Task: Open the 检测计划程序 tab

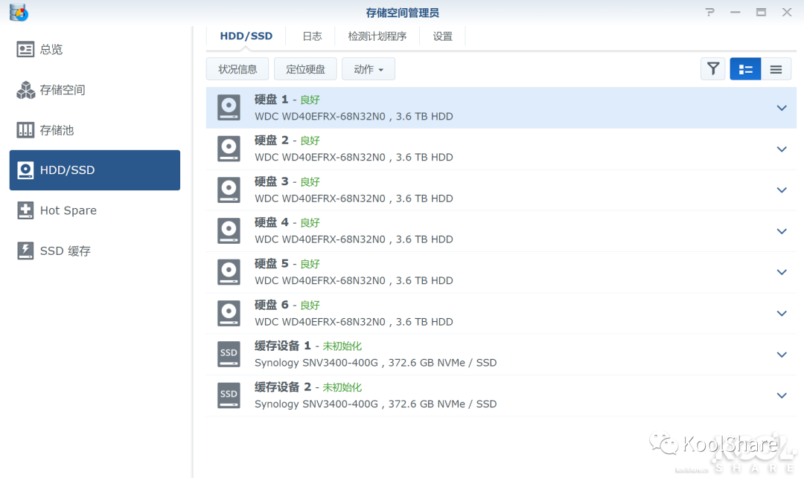Action: pos(377,36)
